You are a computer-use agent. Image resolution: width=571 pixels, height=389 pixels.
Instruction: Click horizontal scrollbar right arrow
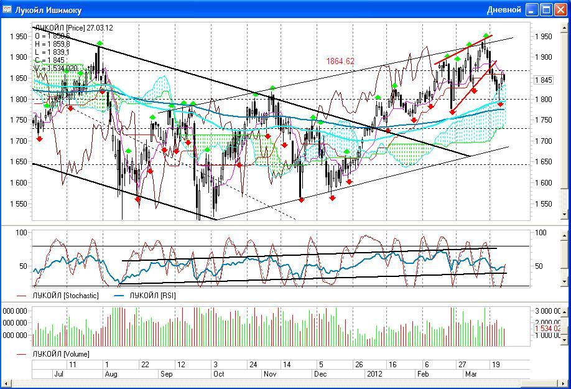[x=564, y=383]
